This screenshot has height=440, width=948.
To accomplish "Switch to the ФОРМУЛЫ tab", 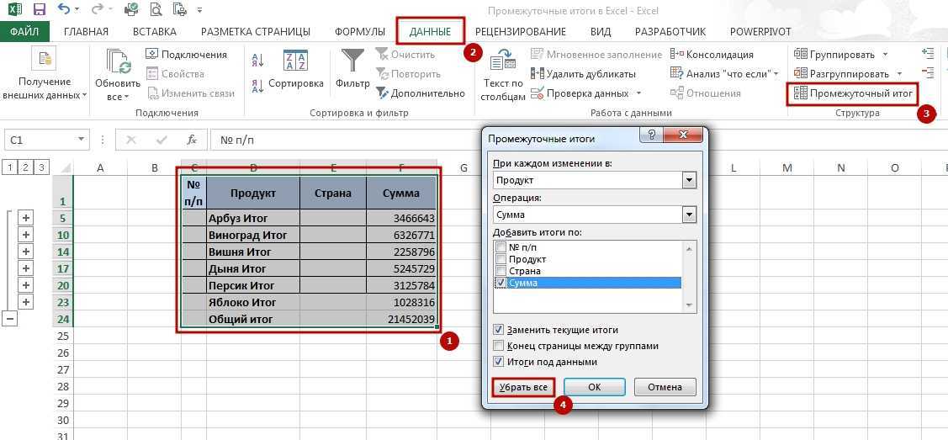I will (360, 31).
